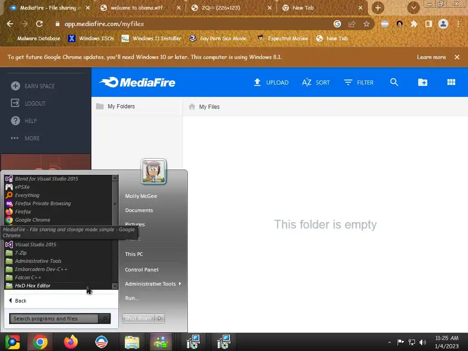The height and width of the screenshot is (351, 468).
Task: Open Chrome three-dot menu
Action: 458,24
